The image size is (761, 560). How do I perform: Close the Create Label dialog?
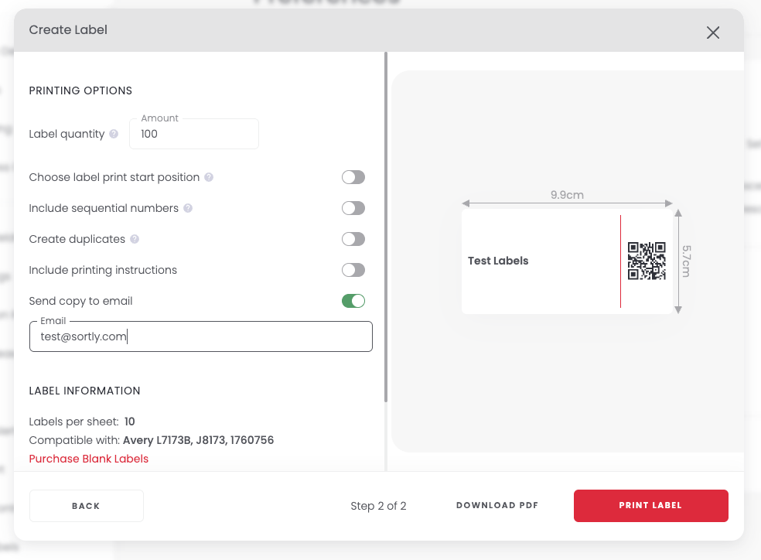713,32
